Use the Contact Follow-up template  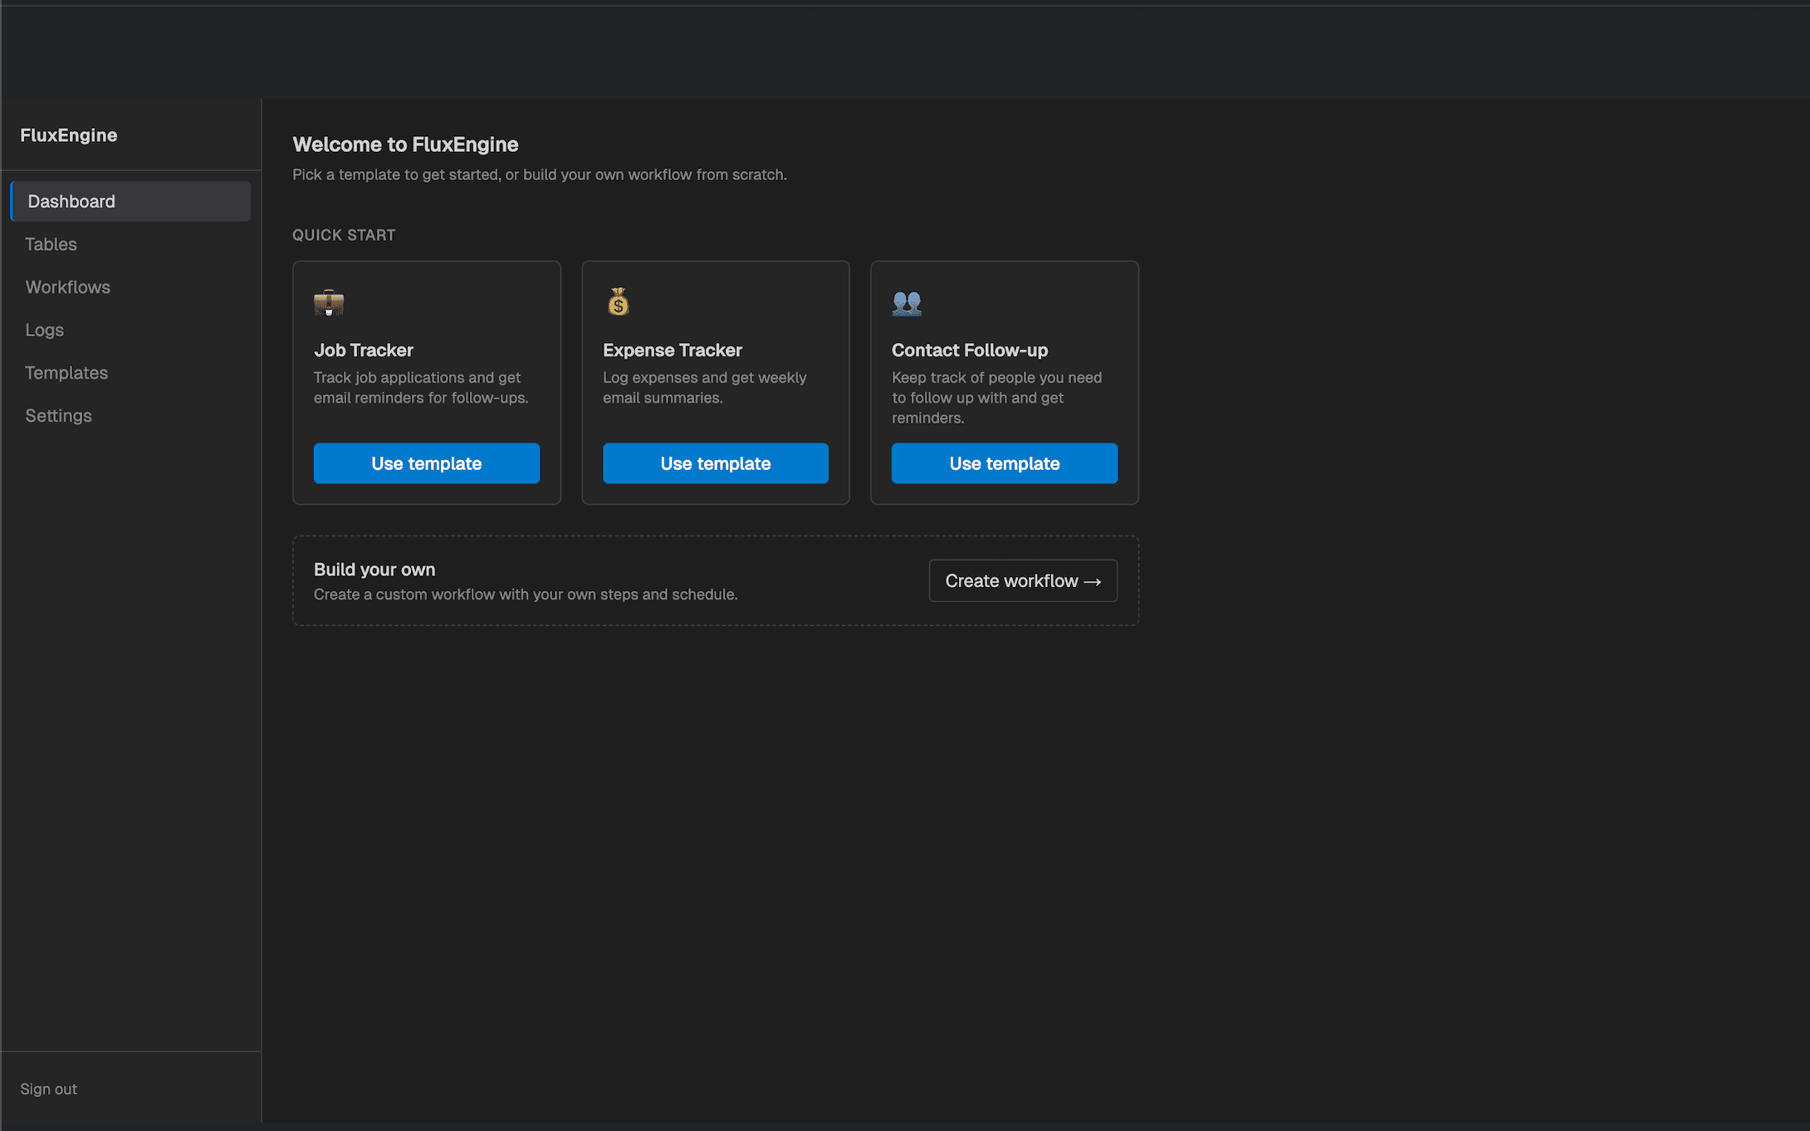(x=1005, y=463)
